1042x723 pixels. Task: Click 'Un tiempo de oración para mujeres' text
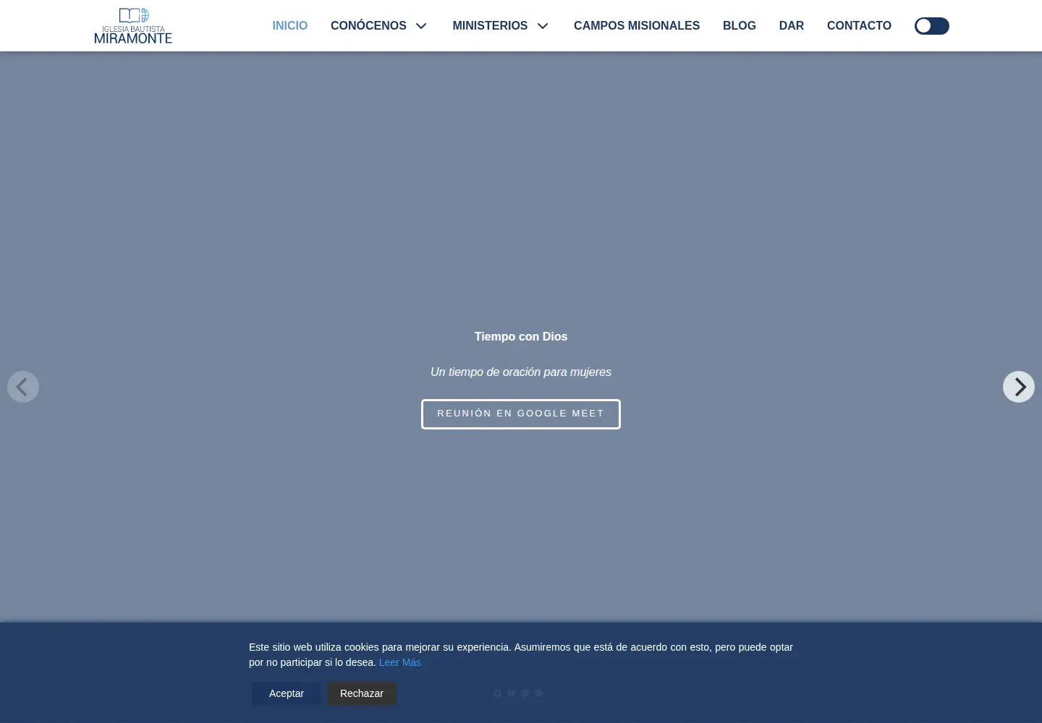pyautogui.click(x=521, y=372)
